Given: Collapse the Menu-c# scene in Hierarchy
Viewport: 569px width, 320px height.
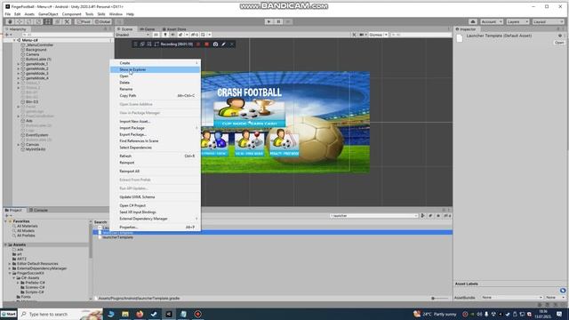Looking at the screenshot, I should 14,40.
